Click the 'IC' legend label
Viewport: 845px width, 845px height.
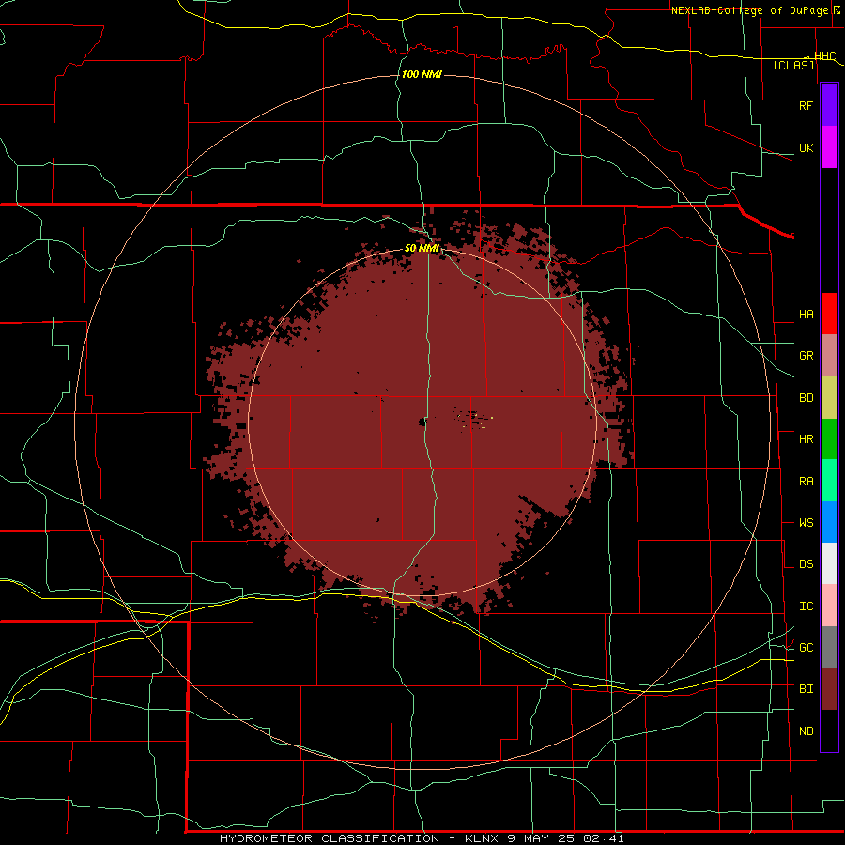pyautogui.click(x=806, y=607)
